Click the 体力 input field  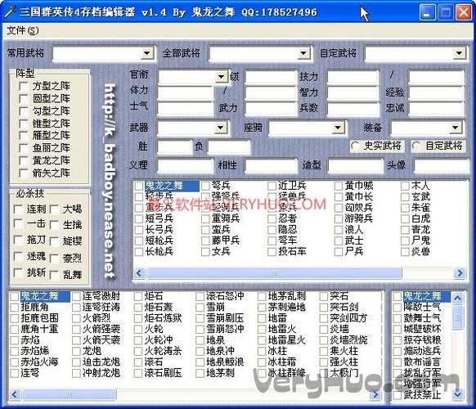185,92
